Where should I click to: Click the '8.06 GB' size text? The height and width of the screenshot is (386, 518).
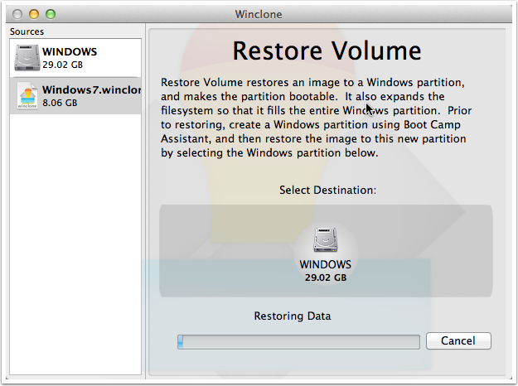pyautogui.click(x=60, y=103)
